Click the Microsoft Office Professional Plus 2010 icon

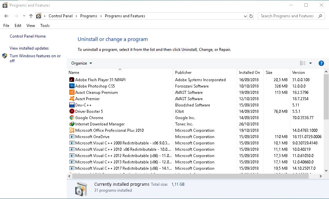pyautogui.click(x=72, y=130)
